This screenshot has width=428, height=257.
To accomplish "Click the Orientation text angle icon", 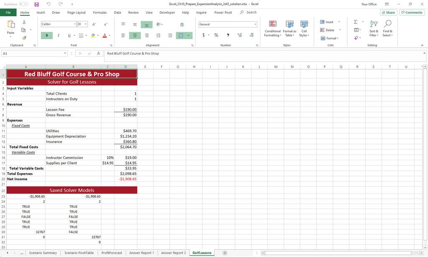I will click(158, 24).
